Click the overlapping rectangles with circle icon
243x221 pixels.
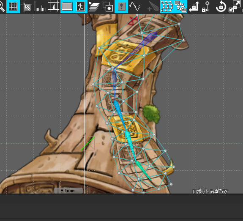[108, 6]
